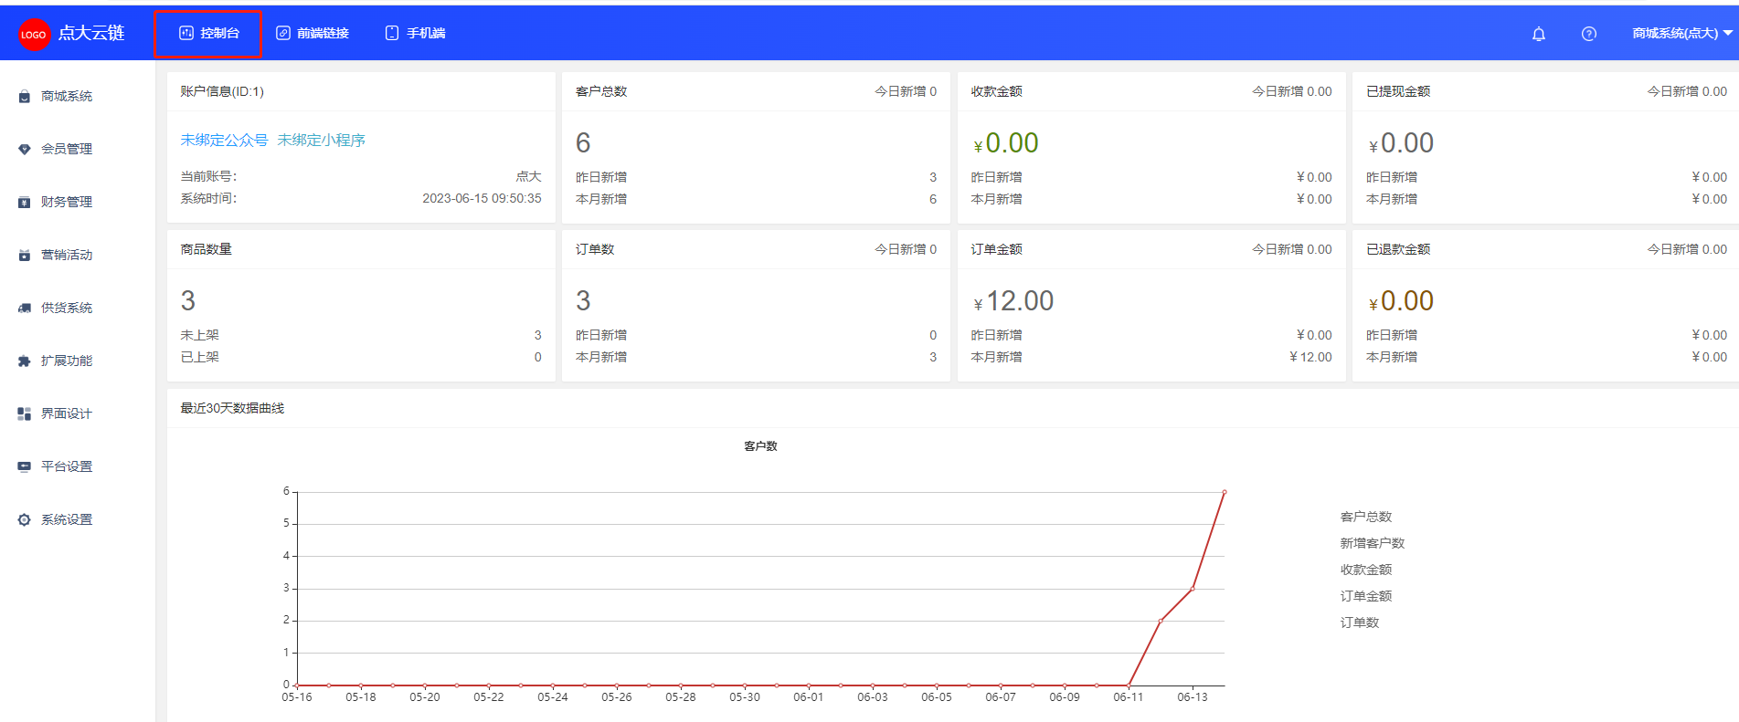This screenshot has width=1739, height=722.
Task: Open 系统设置 in the sidebar
Action: [x=67, y=519]
